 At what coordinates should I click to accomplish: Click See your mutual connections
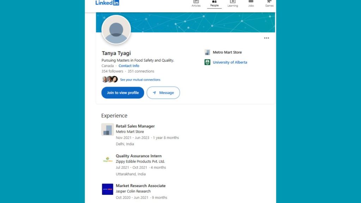(x=140, y=80)
